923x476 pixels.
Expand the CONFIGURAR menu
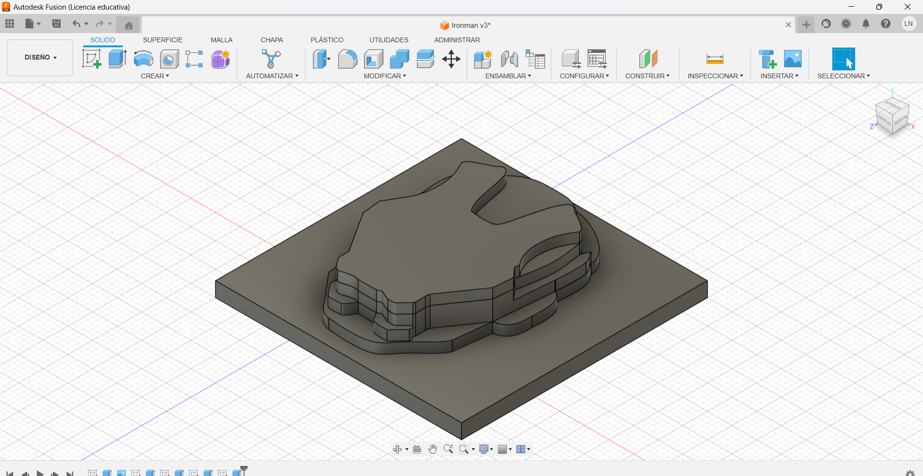pyautogui.click(x=584, y=76)
